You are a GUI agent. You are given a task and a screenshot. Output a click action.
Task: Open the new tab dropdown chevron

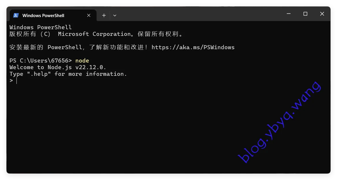(115, 15)
